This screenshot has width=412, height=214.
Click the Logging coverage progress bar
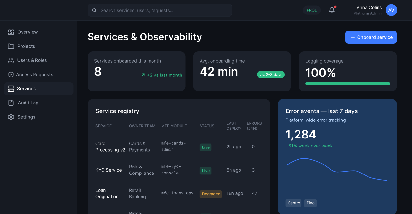click(x=348, y=84)
